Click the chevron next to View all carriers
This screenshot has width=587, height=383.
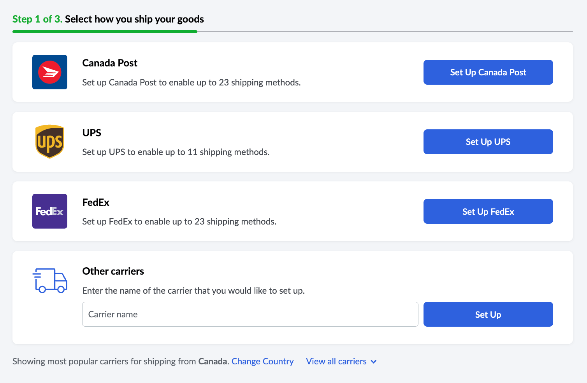point(374,362)
